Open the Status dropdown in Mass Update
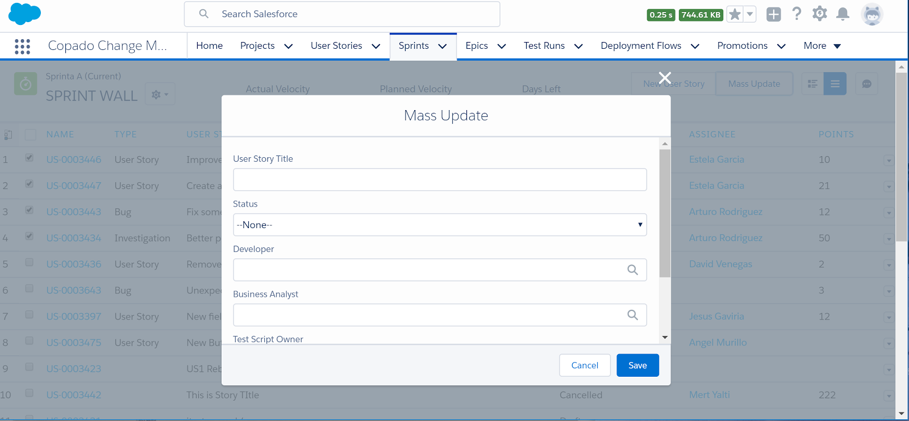909x421 pixels. (440, 225)
